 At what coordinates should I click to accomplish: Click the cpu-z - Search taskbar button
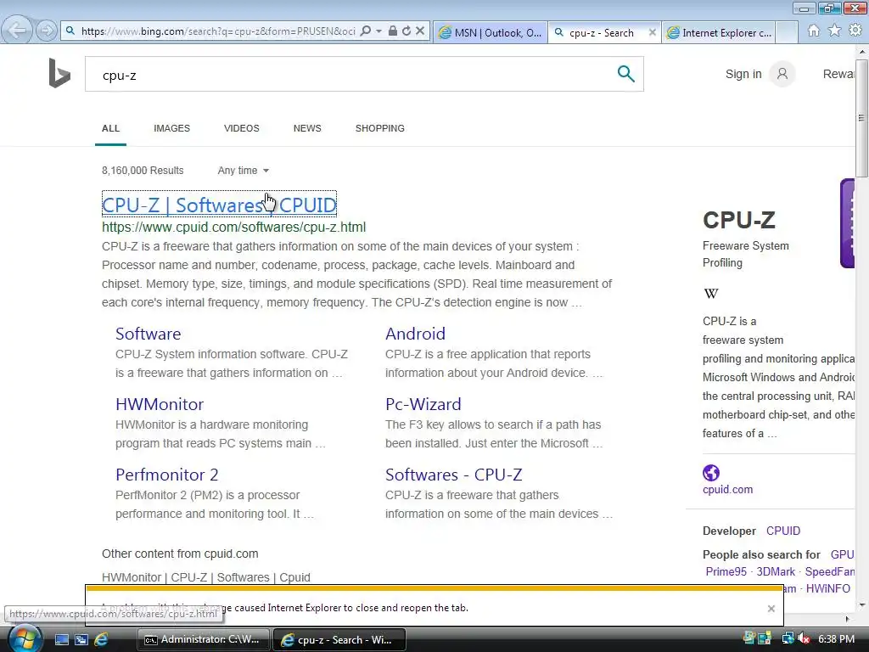point(339,639)
